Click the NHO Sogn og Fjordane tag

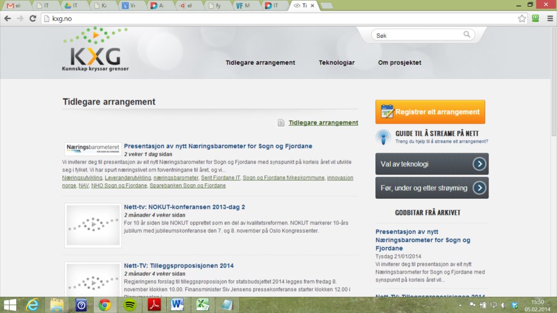point(119,185)
